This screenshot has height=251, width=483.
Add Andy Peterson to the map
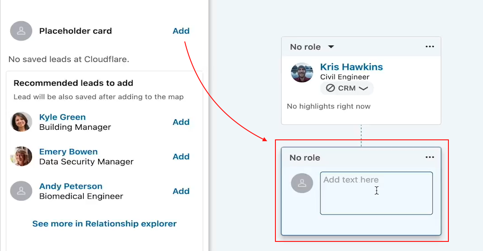pos(181,191)
